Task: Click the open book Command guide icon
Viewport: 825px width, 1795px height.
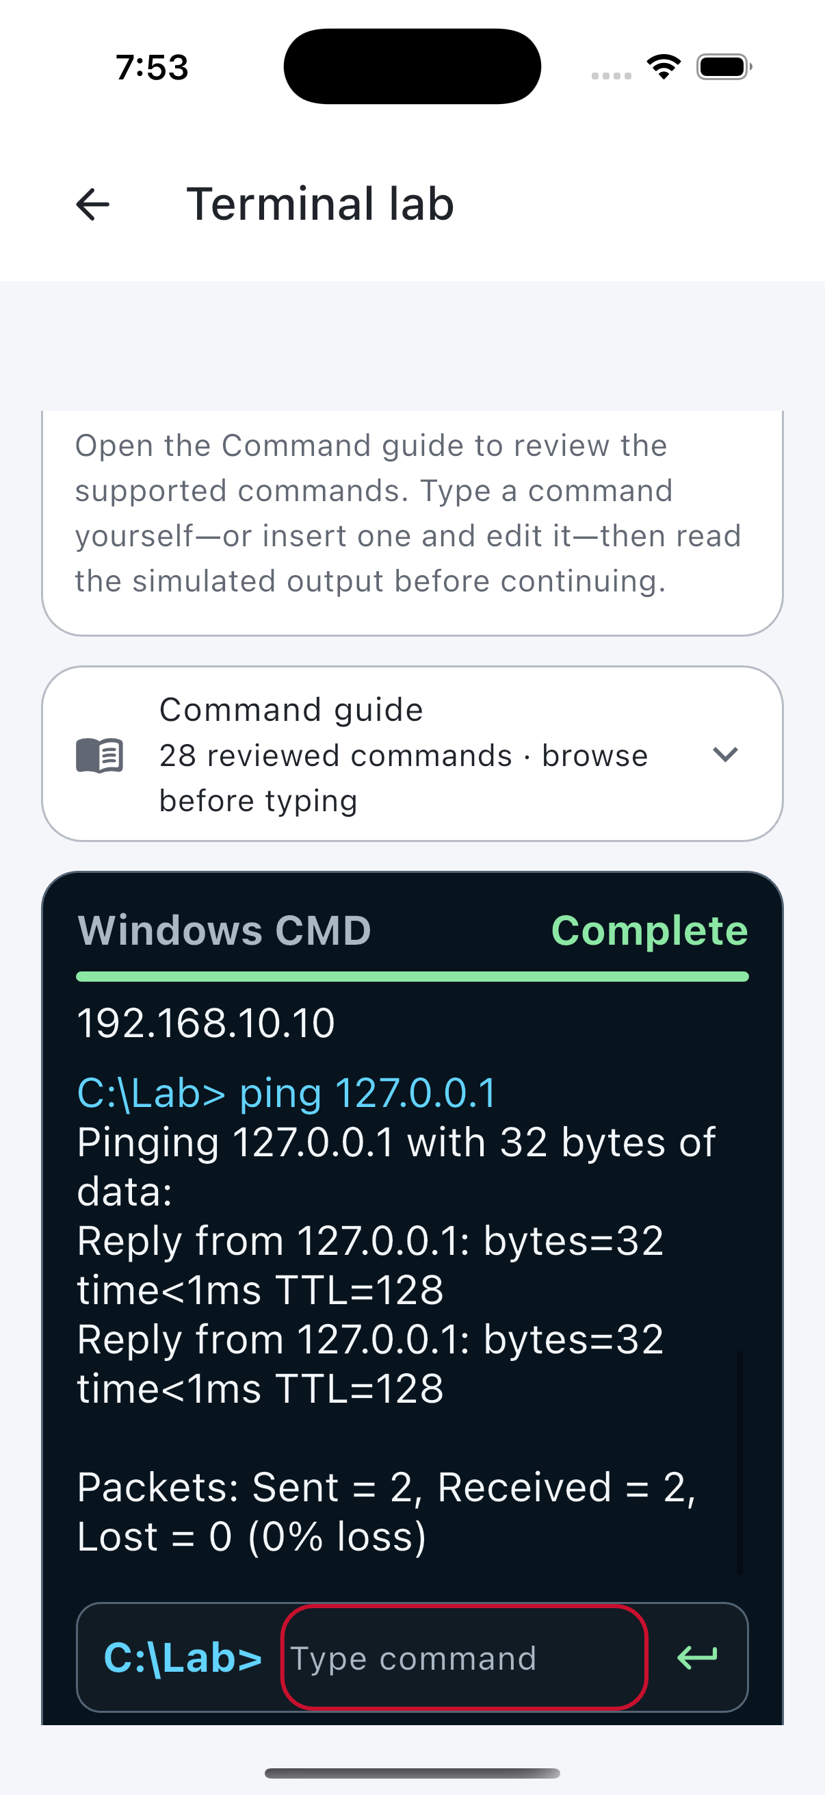Action: (x=100, y=755)
